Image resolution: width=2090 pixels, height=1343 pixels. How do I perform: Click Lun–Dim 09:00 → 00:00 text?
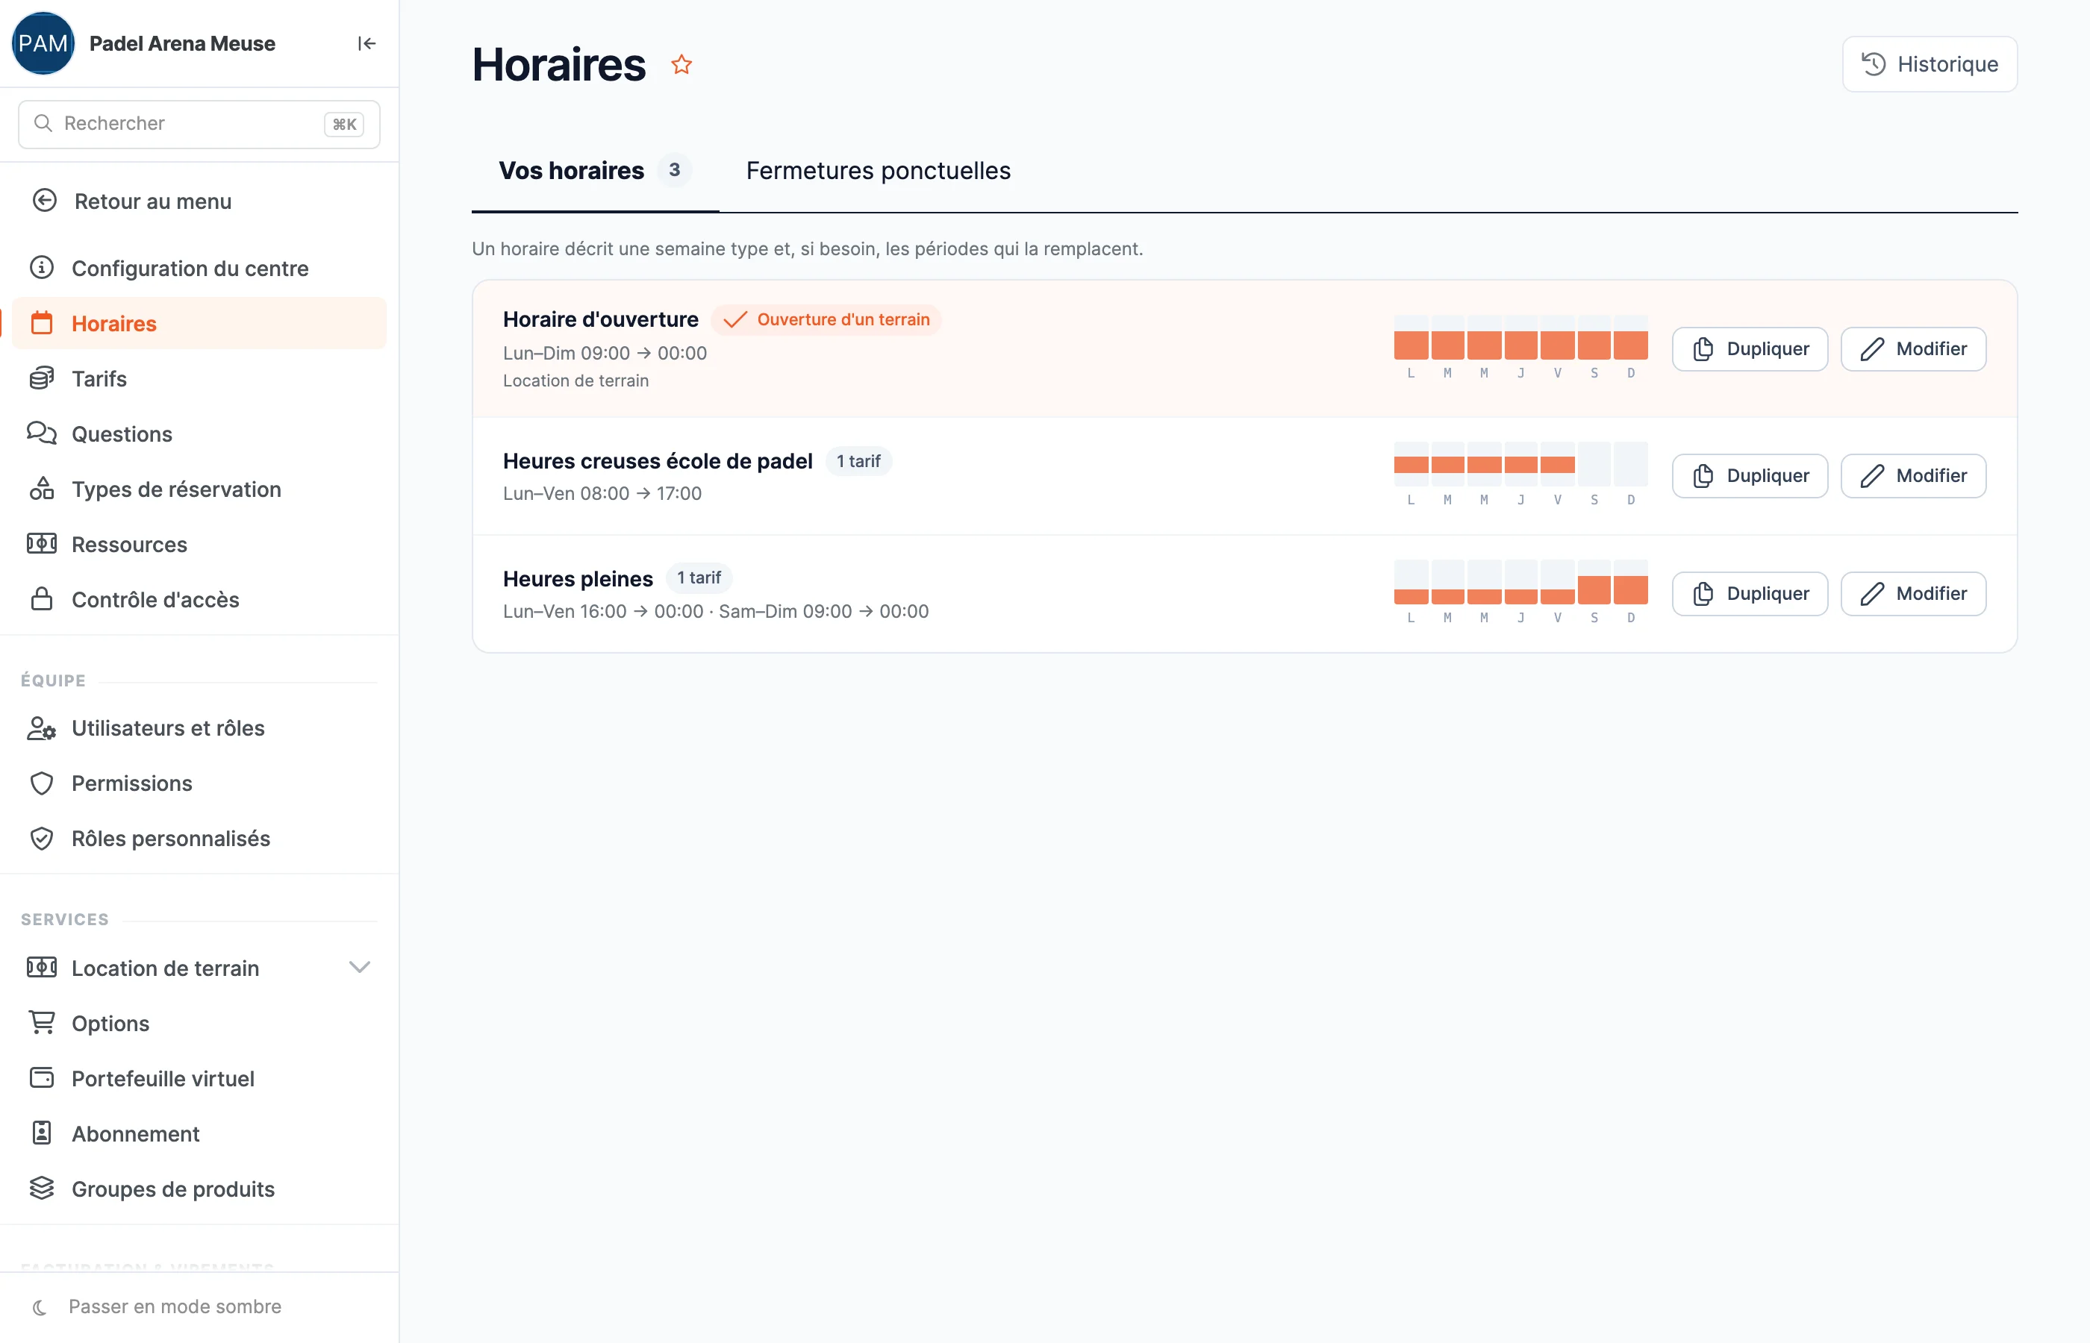coord(605,352)
